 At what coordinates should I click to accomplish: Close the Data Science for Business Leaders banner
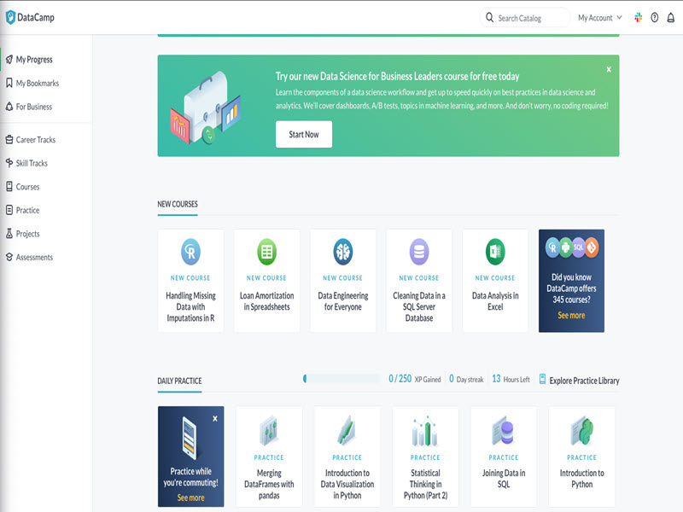click(x=609, y=69)
